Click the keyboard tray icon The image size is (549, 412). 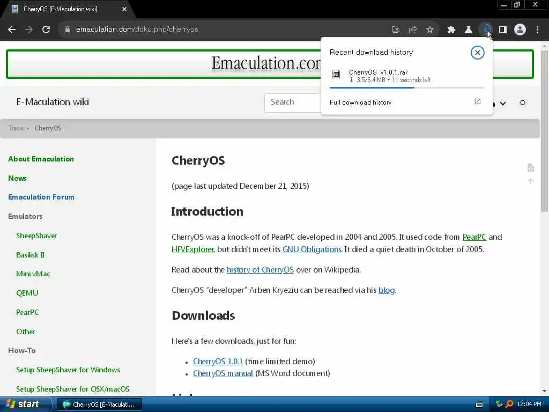(479, 404)
